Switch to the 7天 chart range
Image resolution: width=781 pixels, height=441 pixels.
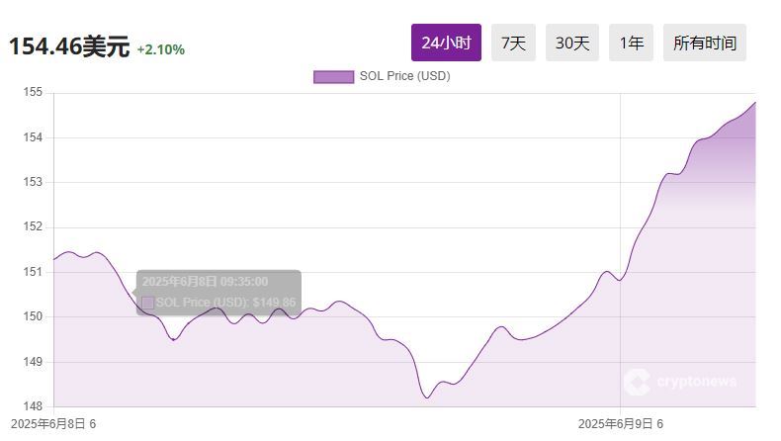coord(513,44)
